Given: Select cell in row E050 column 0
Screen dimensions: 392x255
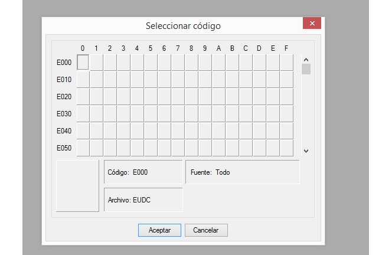Looking at the screenshot, I should 83,148.
